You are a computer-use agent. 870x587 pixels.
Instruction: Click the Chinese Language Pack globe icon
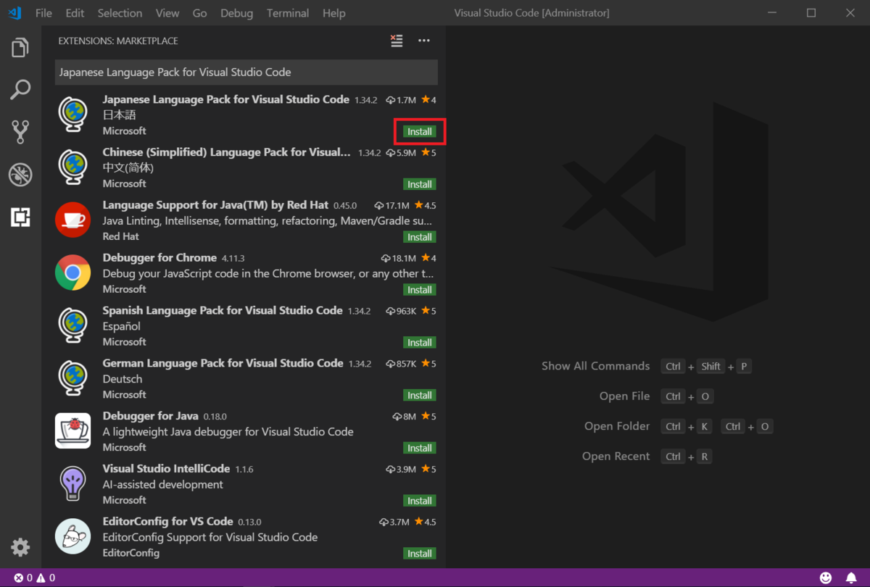(72, 167)
